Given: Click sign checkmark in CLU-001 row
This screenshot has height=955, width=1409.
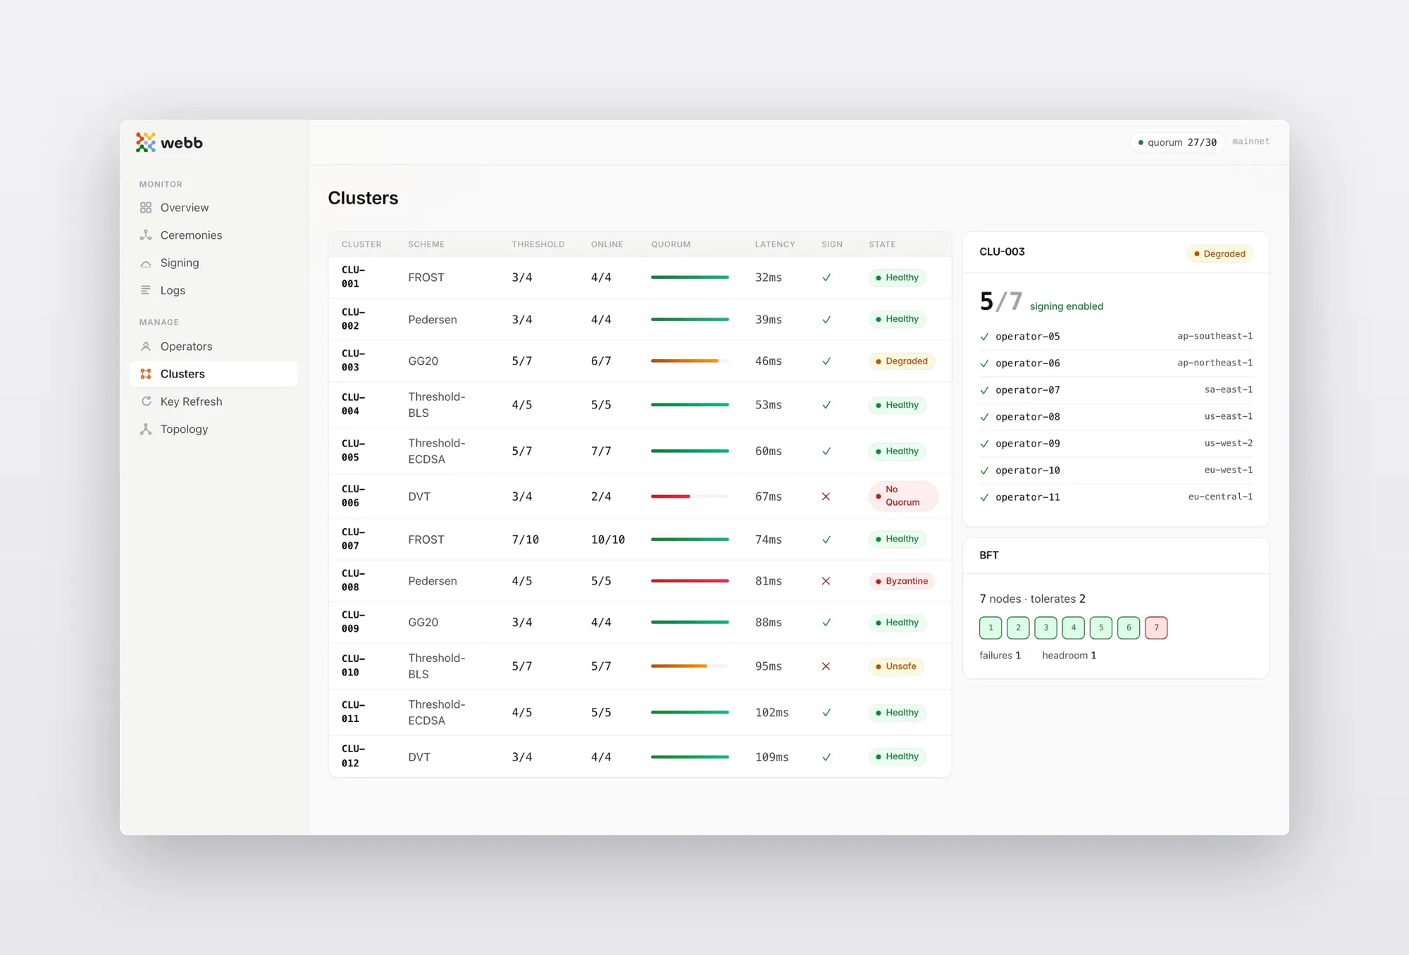Looking at the screenshot, I should coord(826,277).
